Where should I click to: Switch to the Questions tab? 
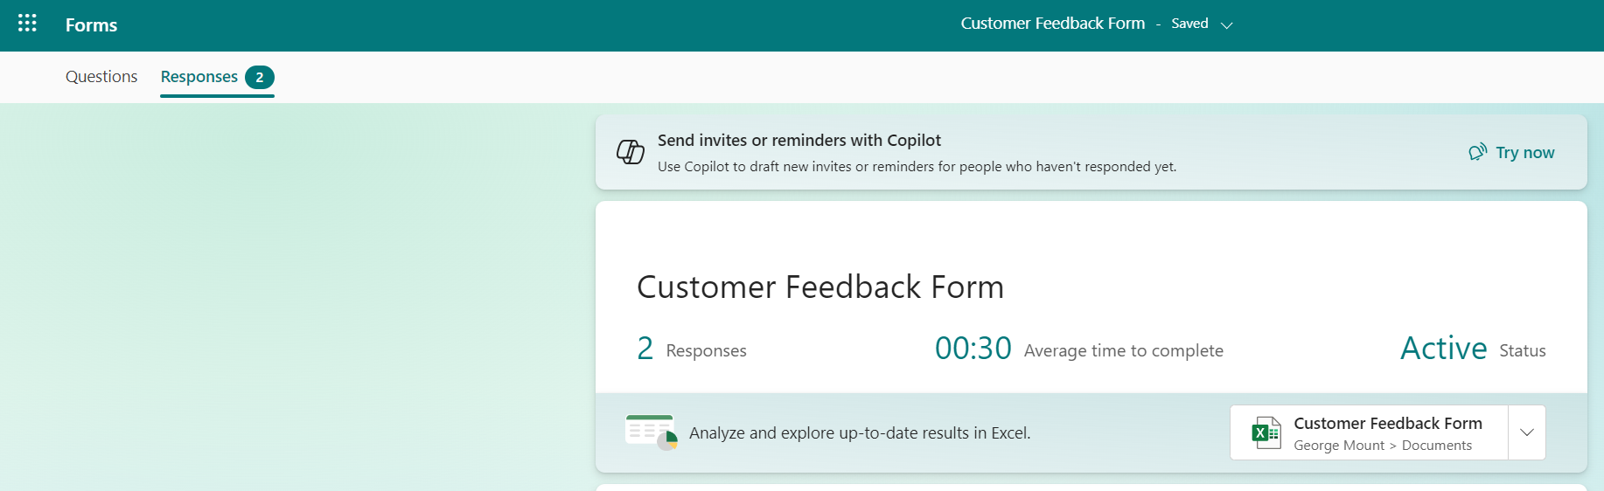[x=101, y=77]
